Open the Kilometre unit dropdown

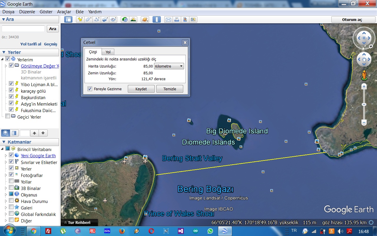pyautogui.click(x=169, y=66)
